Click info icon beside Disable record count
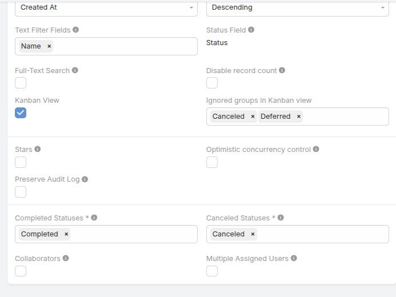Screen dimensions: 396x297 click(282, 70)
